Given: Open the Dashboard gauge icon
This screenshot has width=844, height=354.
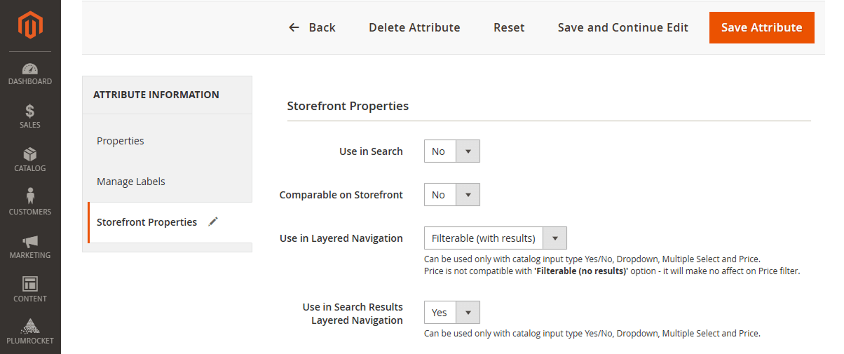Looking at the screenshot, I should [x=30, y=69].
